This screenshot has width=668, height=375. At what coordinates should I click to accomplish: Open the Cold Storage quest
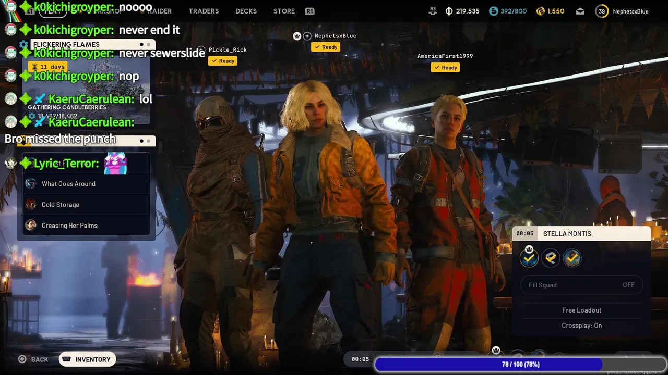[86, 205]
